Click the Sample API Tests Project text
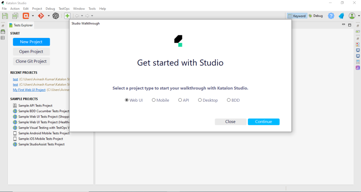 pyautogui.click(x=36, y=105)
